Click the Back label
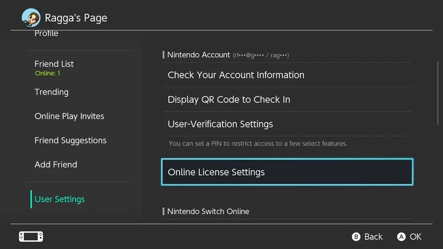Image resolution: width=443 pixels, height=249 pixels. pyautogui.click(x=373, y=236)
